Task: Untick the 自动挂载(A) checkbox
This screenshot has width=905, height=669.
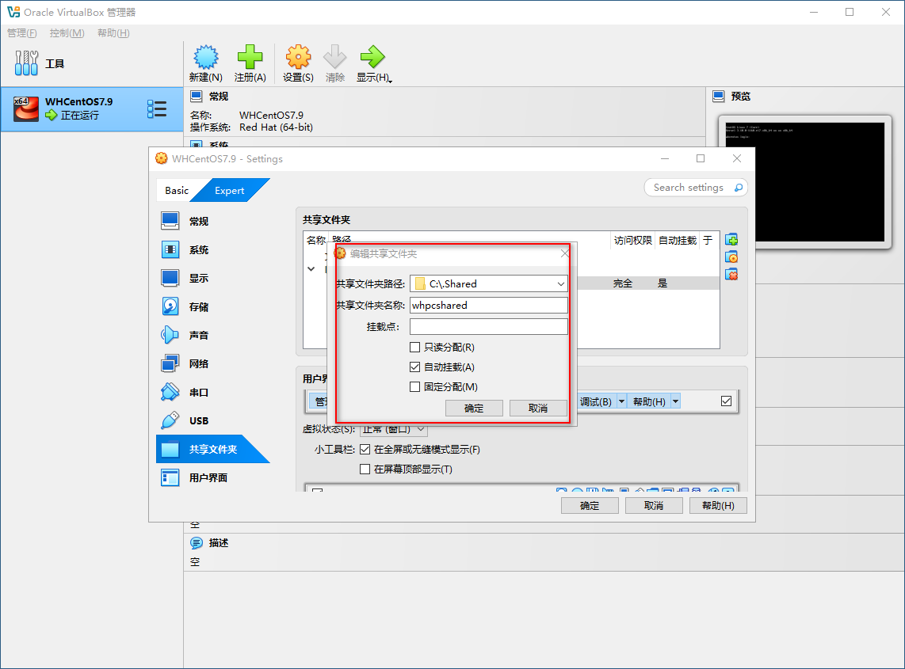Action: pos(414,367)
